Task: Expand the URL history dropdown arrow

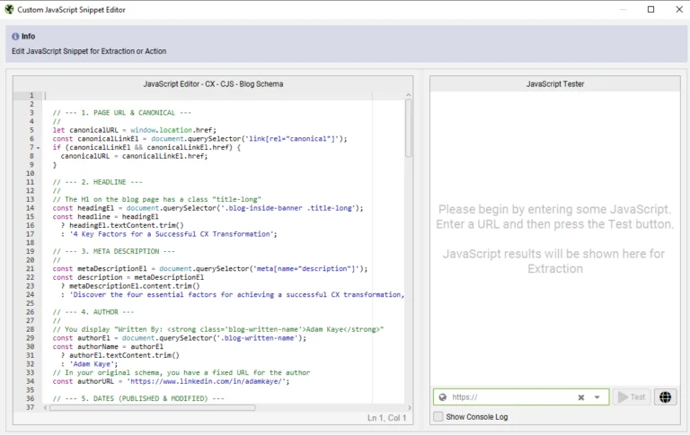Action: (x=597, y=397)
